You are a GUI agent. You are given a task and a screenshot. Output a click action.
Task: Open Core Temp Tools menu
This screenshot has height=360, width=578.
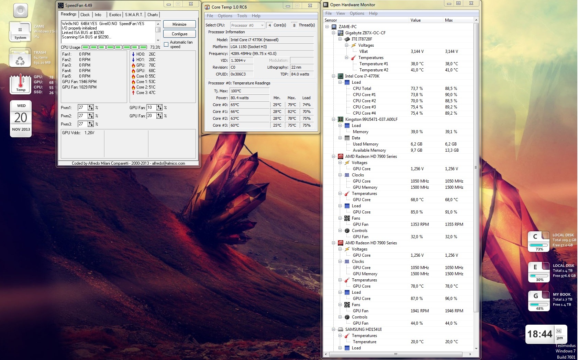pos(242,16)
